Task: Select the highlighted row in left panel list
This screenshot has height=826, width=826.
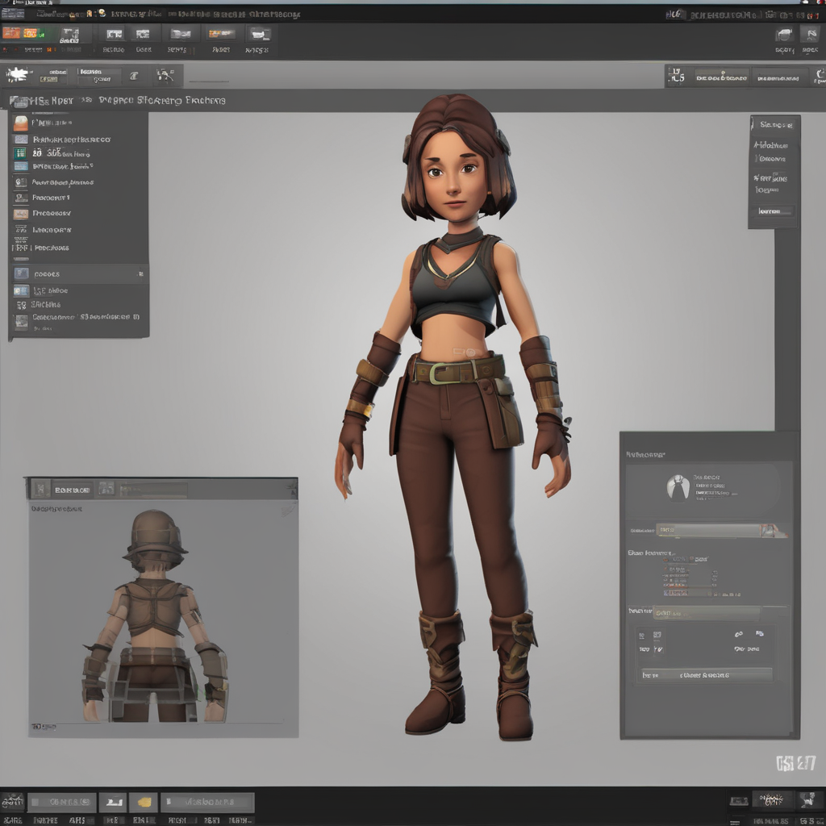Action: click(79, 274)
